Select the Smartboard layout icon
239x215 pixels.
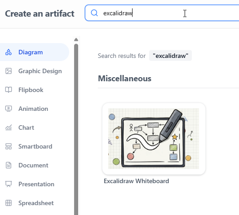[x=9, y=146]
